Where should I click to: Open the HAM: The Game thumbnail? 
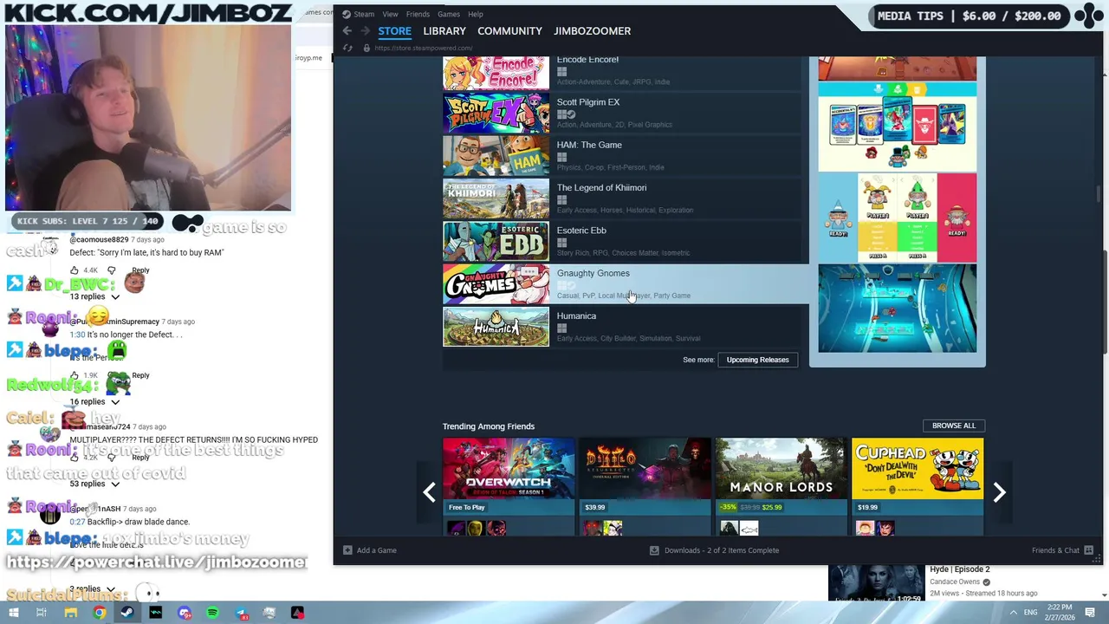tap(496, 155)
